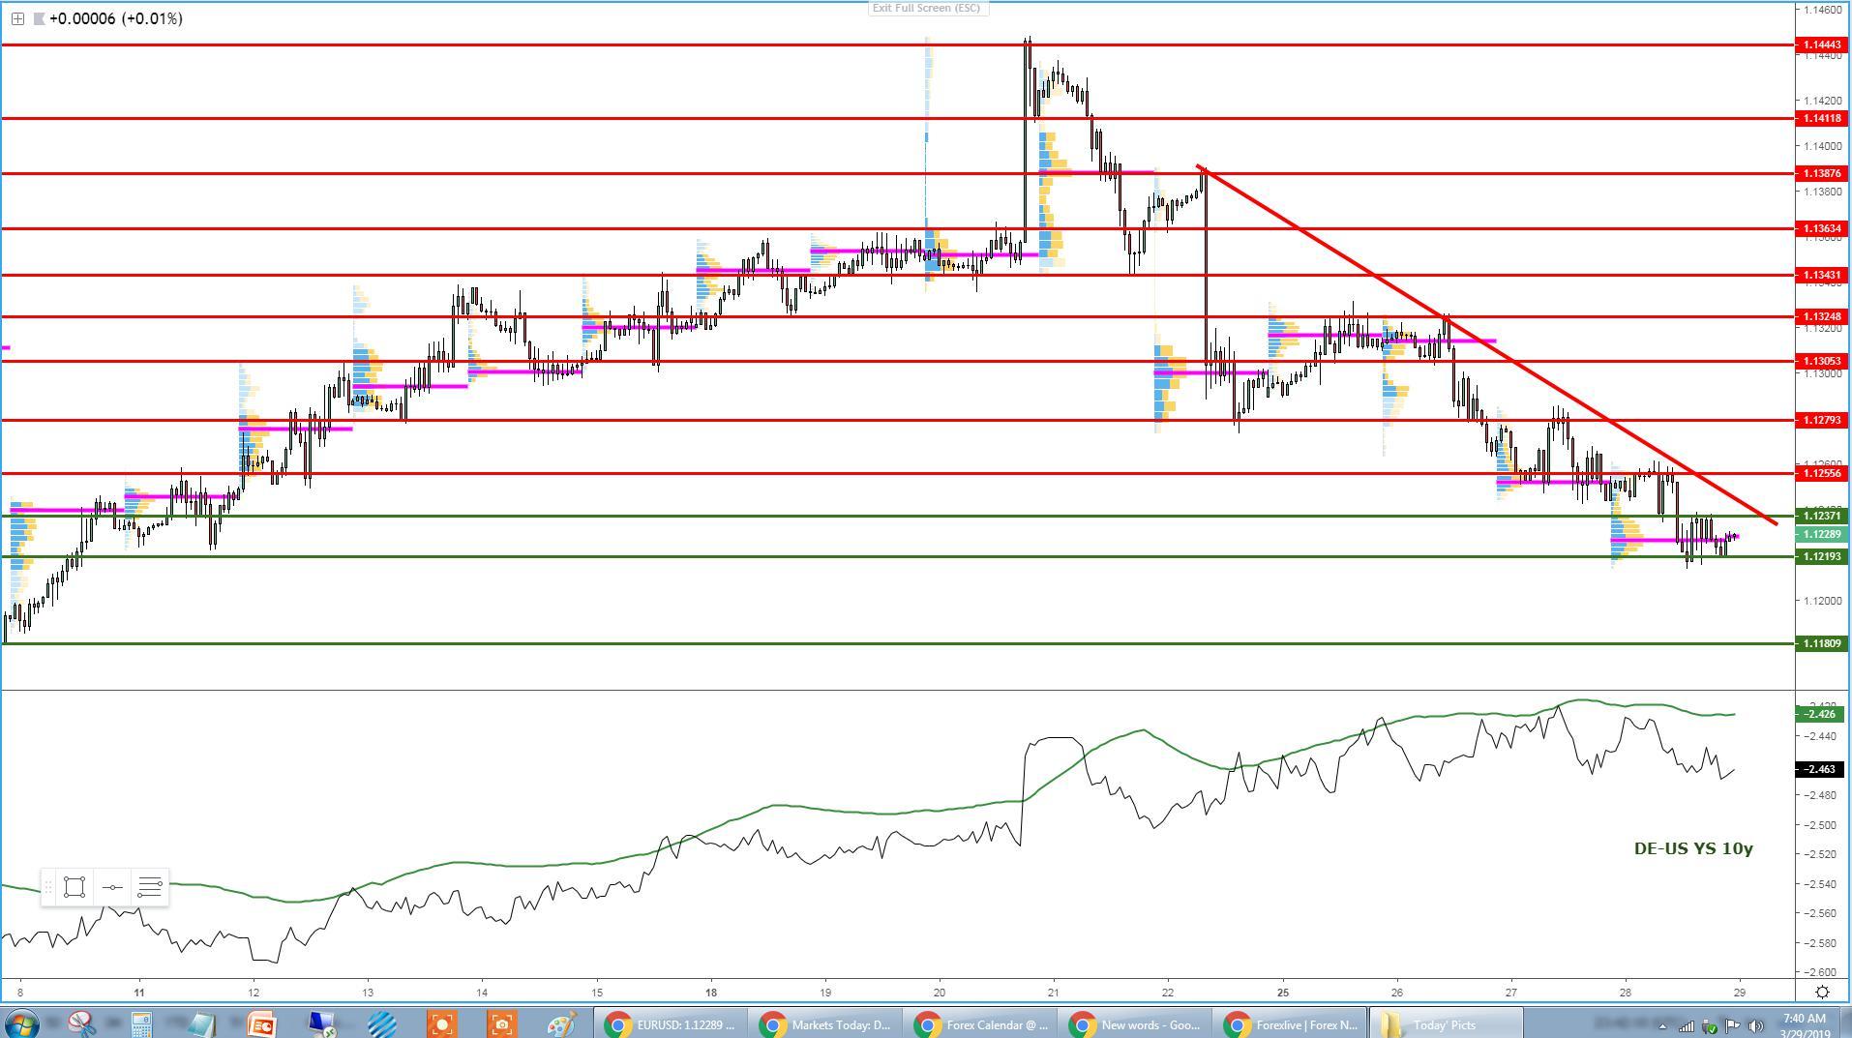Switch to Markets Today Chrome window
The image size is (1852, 1038).
pos(825,1024)
